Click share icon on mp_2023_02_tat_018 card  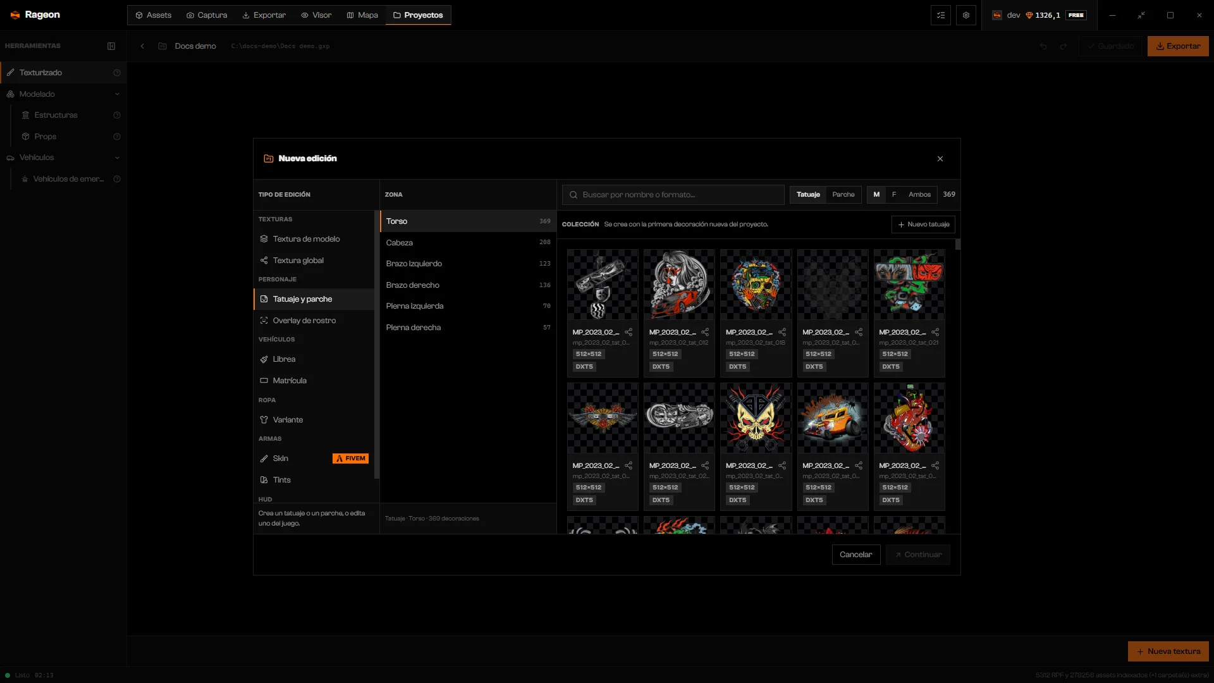pyautogui.click(x=782, y=332)
